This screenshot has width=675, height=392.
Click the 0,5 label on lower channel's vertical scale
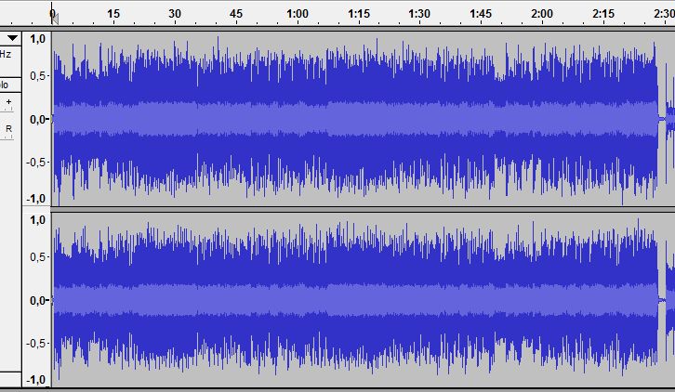pyautogui.click(x=37, y=257)
